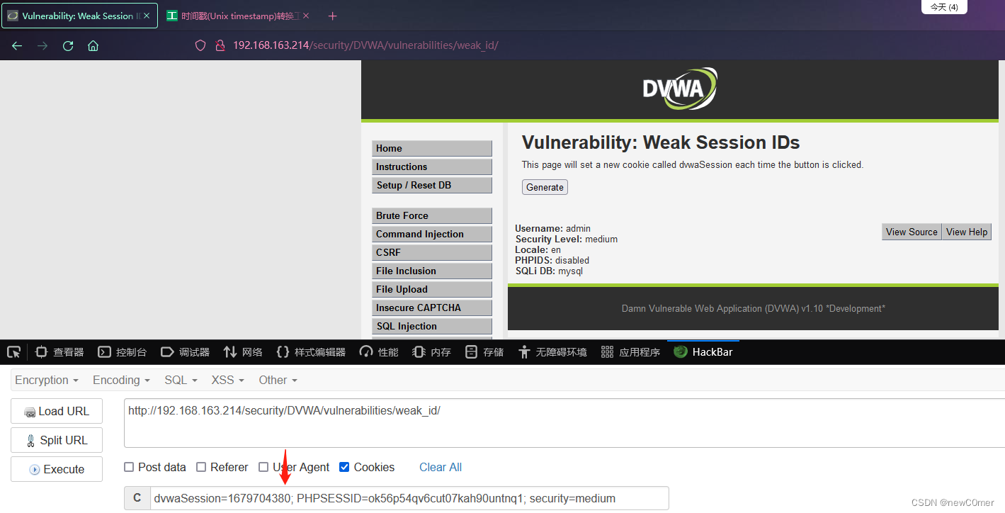Open the CSRF menu item
This screenshot has height=513, width=1005.
click(x=432, y=252)
